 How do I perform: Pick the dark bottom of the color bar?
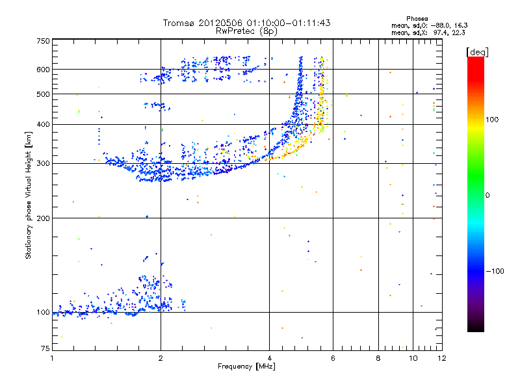476,325
